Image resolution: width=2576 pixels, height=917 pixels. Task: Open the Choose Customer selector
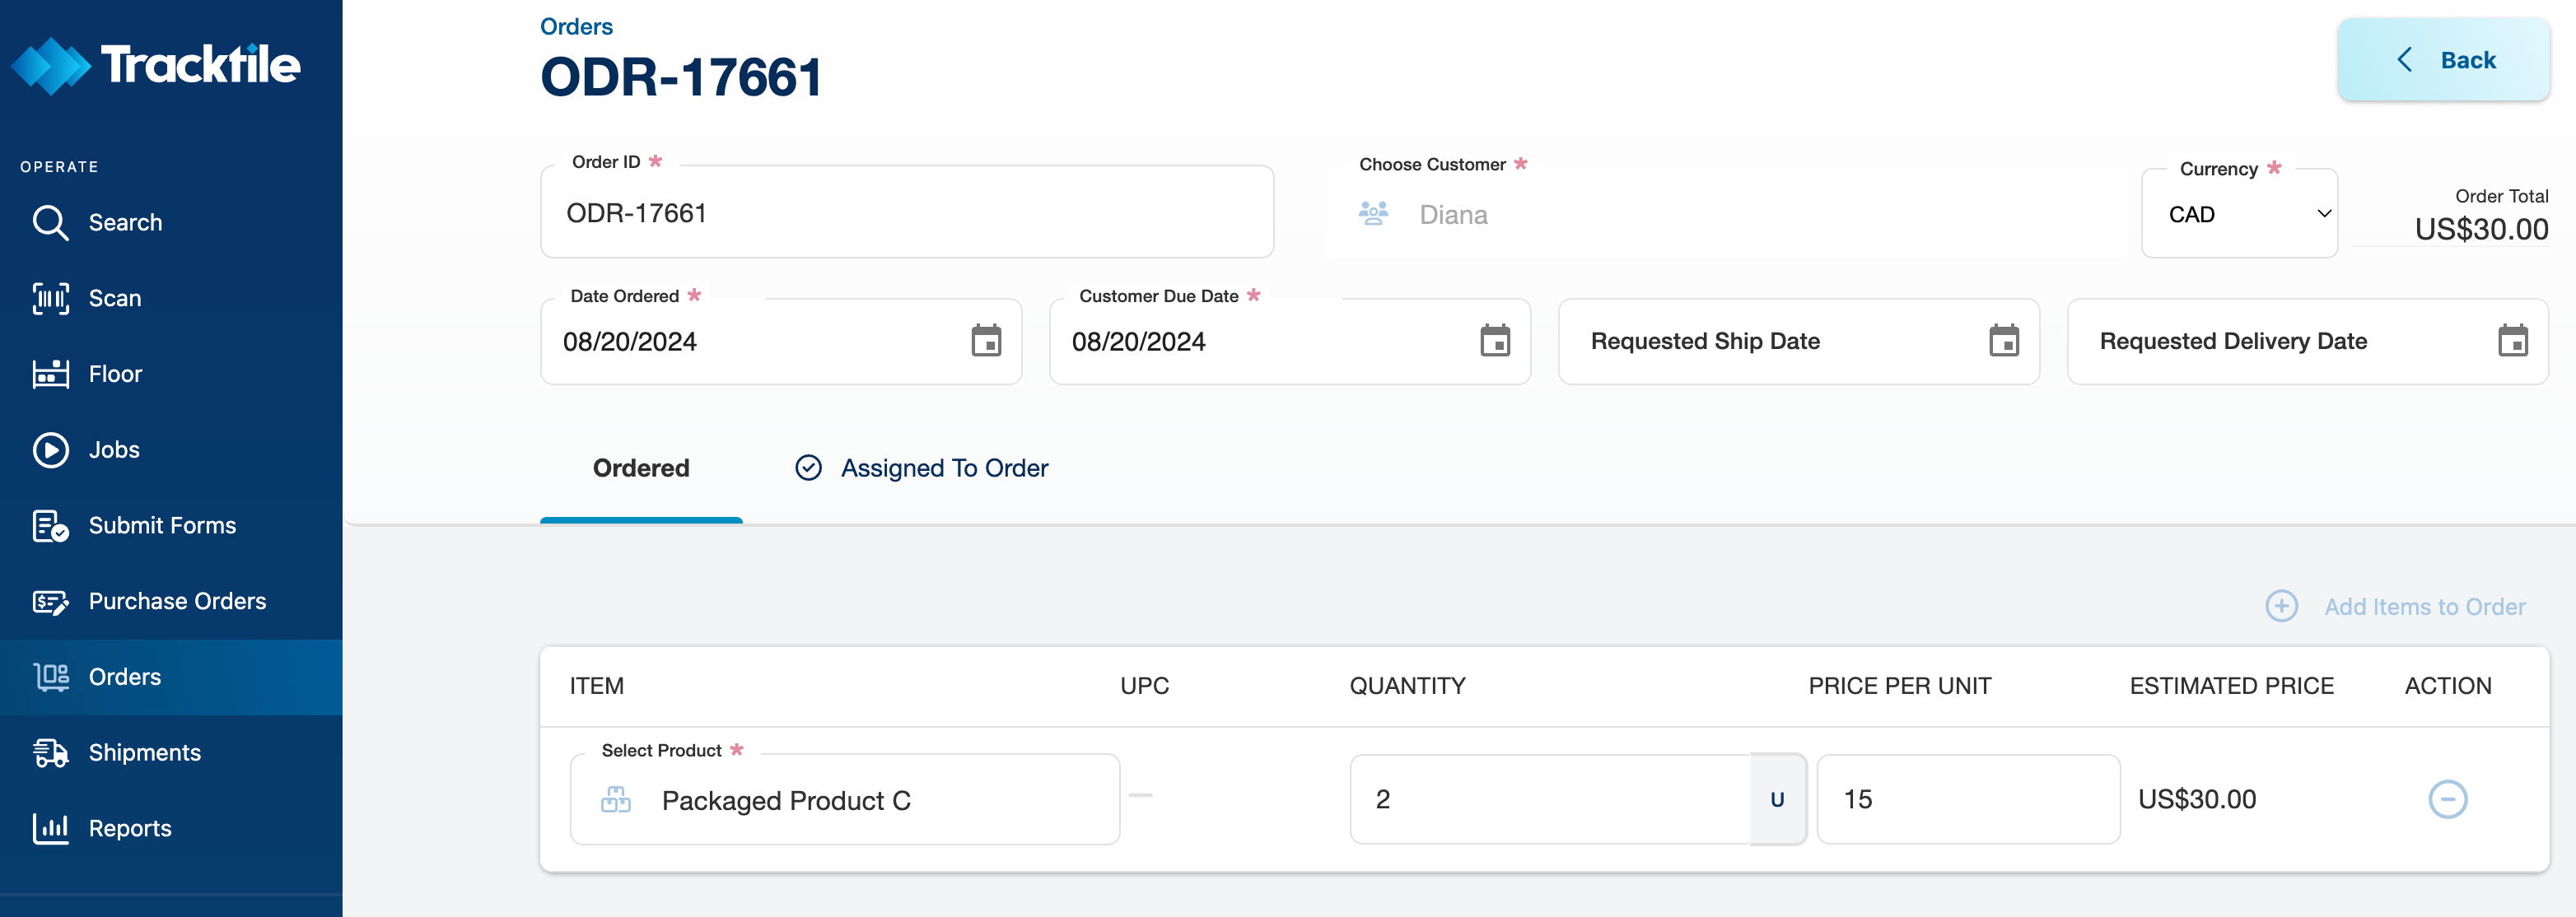pos(1730,215)
